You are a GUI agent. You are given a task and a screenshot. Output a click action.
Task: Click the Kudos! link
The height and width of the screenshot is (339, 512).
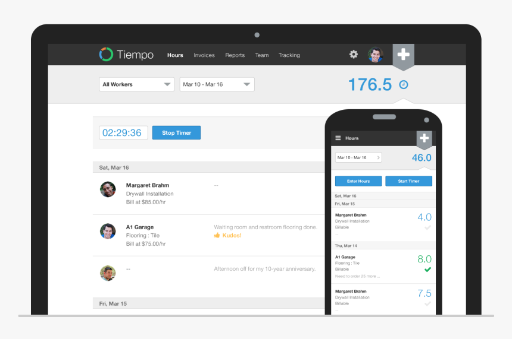[232, 235]
